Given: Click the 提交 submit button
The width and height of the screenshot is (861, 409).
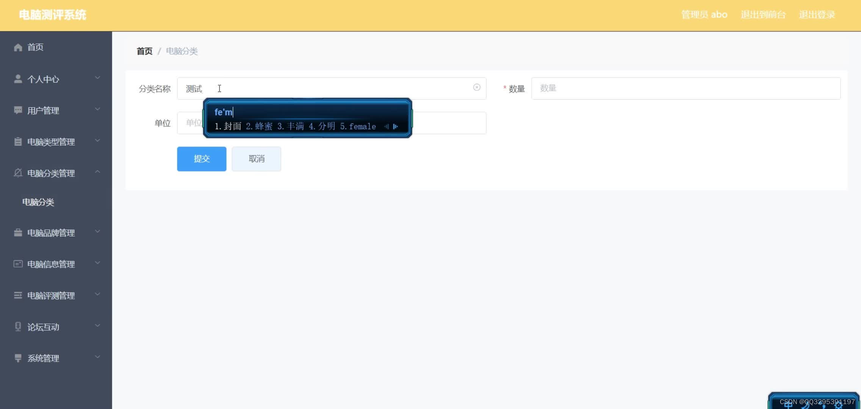Looking at the screenshot, I should pyautogui.click(x=202, y=159).
